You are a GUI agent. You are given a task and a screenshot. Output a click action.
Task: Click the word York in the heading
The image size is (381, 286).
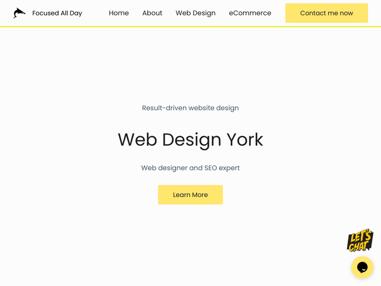click(244, 140)
